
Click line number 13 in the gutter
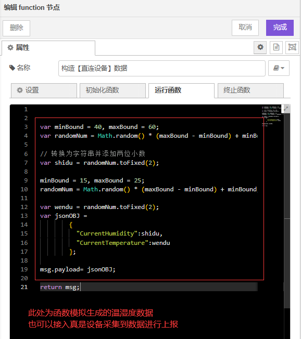(x=24, y=216)
